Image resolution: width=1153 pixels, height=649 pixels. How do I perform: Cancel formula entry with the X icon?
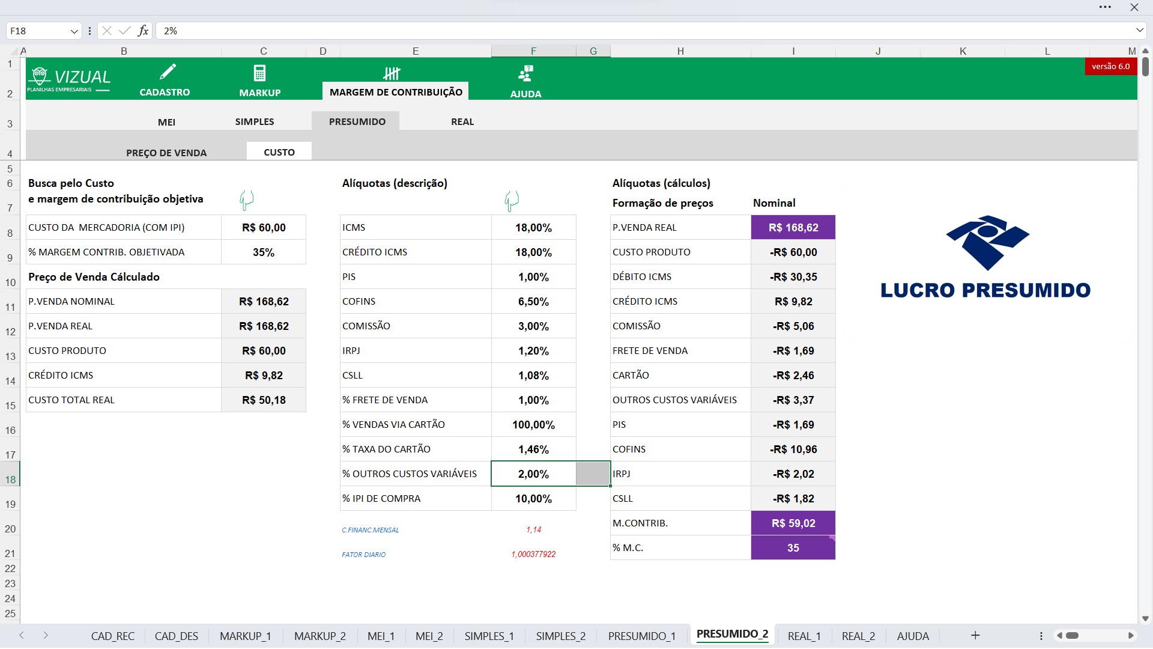107,31
